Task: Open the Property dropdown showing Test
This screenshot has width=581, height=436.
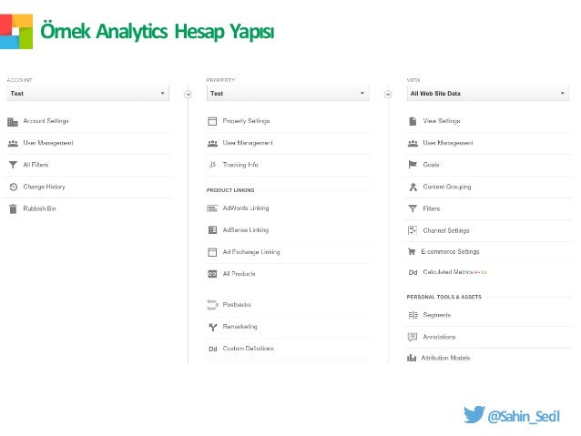Action: pos(288,94)
